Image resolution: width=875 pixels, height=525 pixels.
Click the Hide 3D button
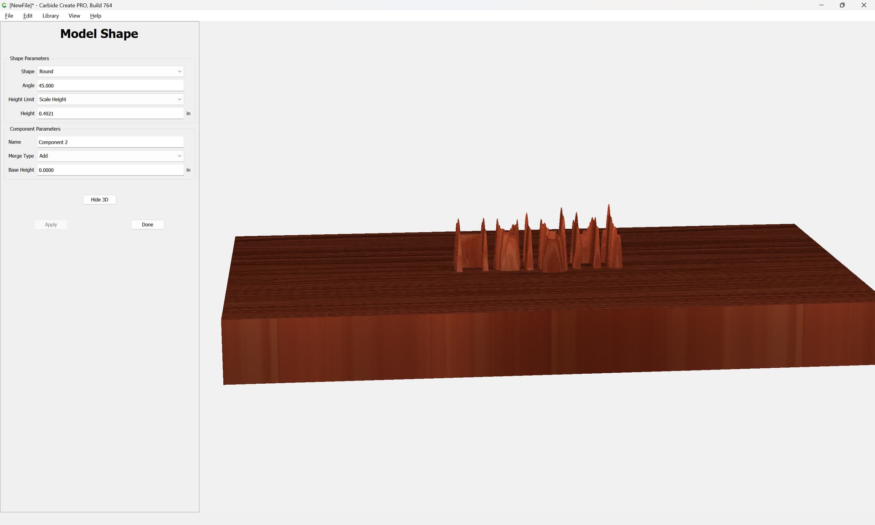pos(99,200)
